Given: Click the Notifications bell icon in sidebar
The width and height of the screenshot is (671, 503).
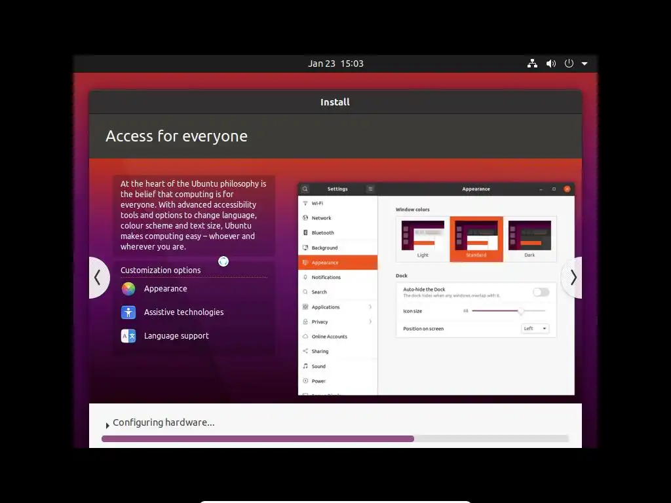Looking at the screenshot, I should (305, 277).
